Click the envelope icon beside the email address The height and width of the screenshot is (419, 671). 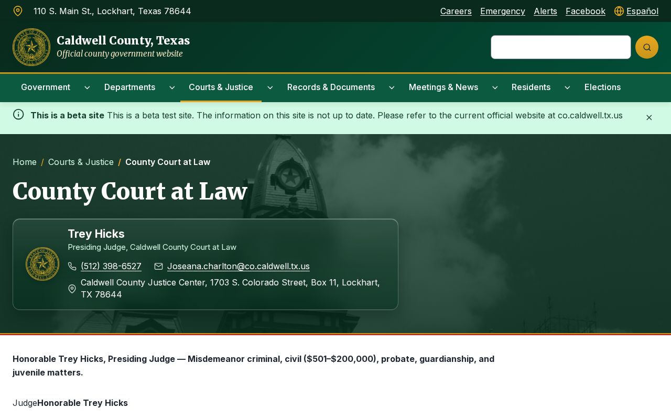159,266
